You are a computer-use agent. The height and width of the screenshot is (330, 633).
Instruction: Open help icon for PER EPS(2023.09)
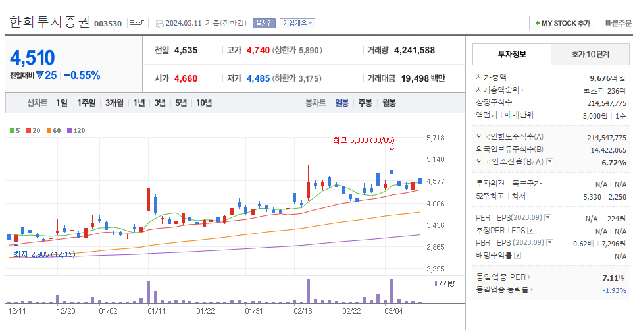pos(547,218)
